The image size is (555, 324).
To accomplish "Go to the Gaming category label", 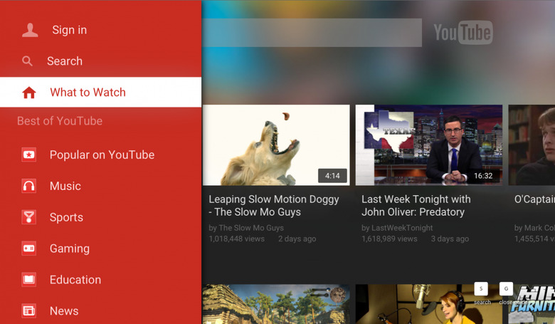I will tap(70, 249).
